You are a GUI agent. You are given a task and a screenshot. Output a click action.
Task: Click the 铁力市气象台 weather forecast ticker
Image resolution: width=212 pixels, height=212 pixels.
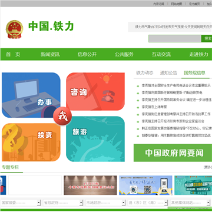click(173, 26)
